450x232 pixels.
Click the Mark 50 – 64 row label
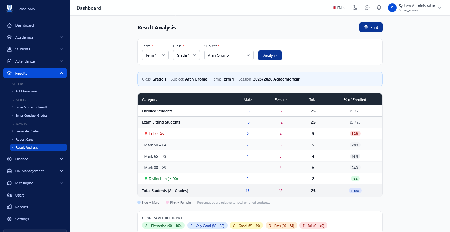tap(155, 145)
